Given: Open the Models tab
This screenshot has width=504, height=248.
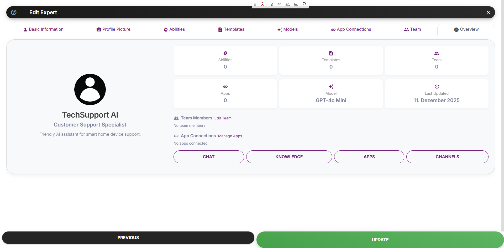Looking at the screenshot, I should point(288,29).
